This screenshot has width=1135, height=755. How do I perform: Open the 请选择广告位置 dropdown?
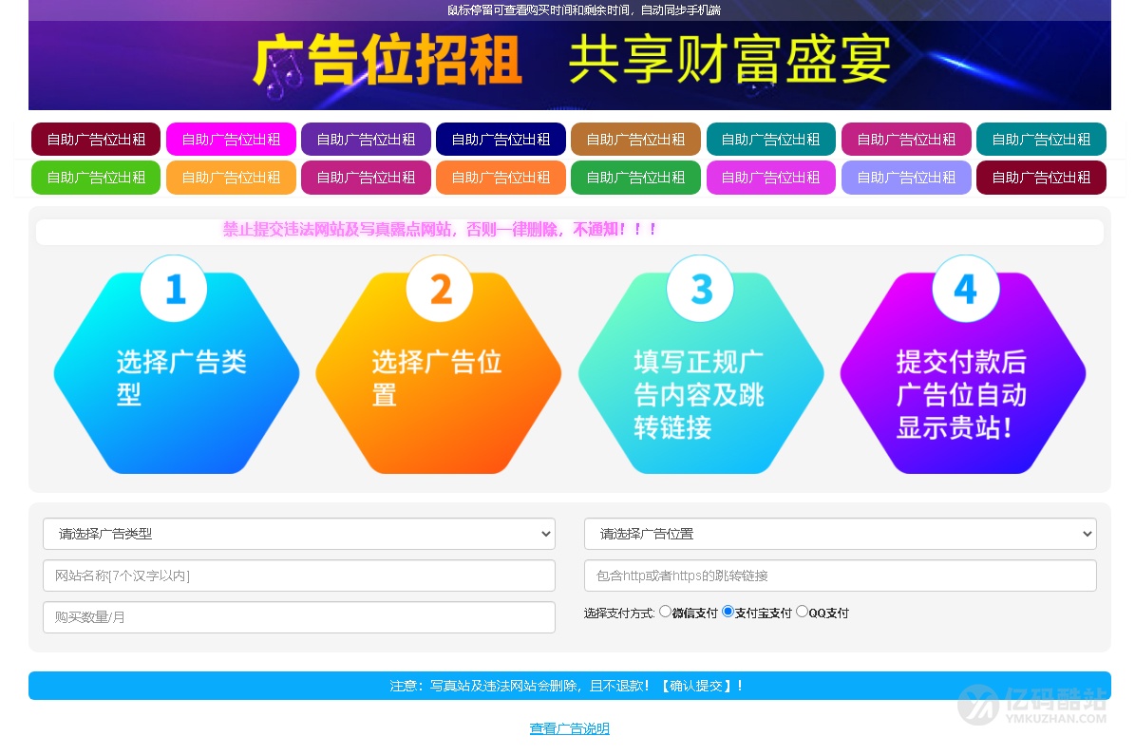point(840,534)
